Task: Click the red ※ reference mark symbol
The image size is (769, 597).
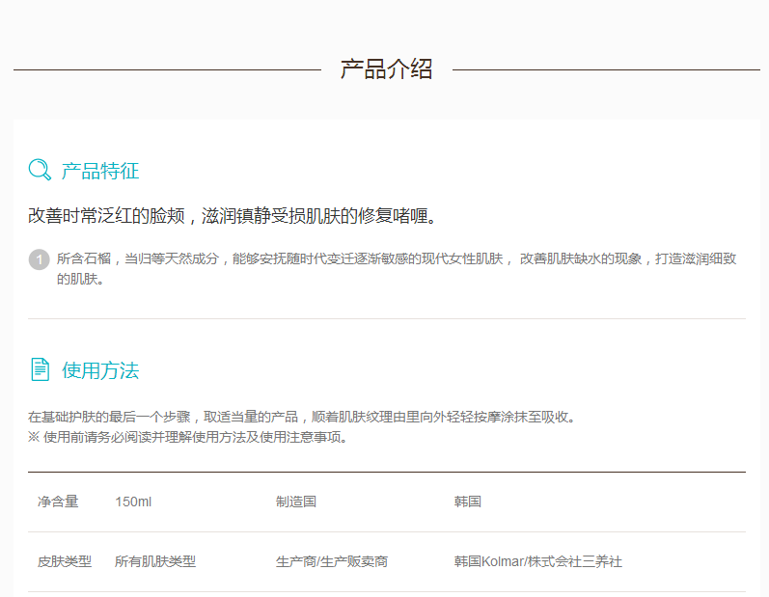Action: tap(34, 437)
